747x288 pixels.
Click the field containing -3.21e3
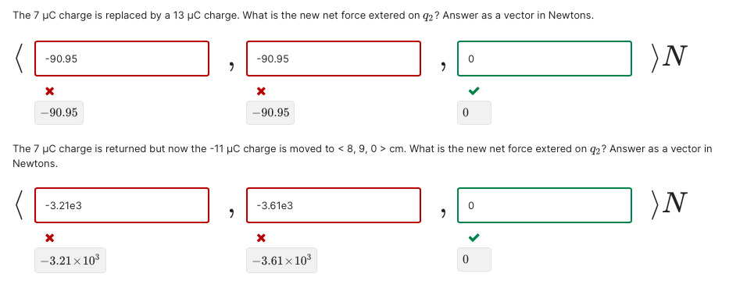point(121,205)
